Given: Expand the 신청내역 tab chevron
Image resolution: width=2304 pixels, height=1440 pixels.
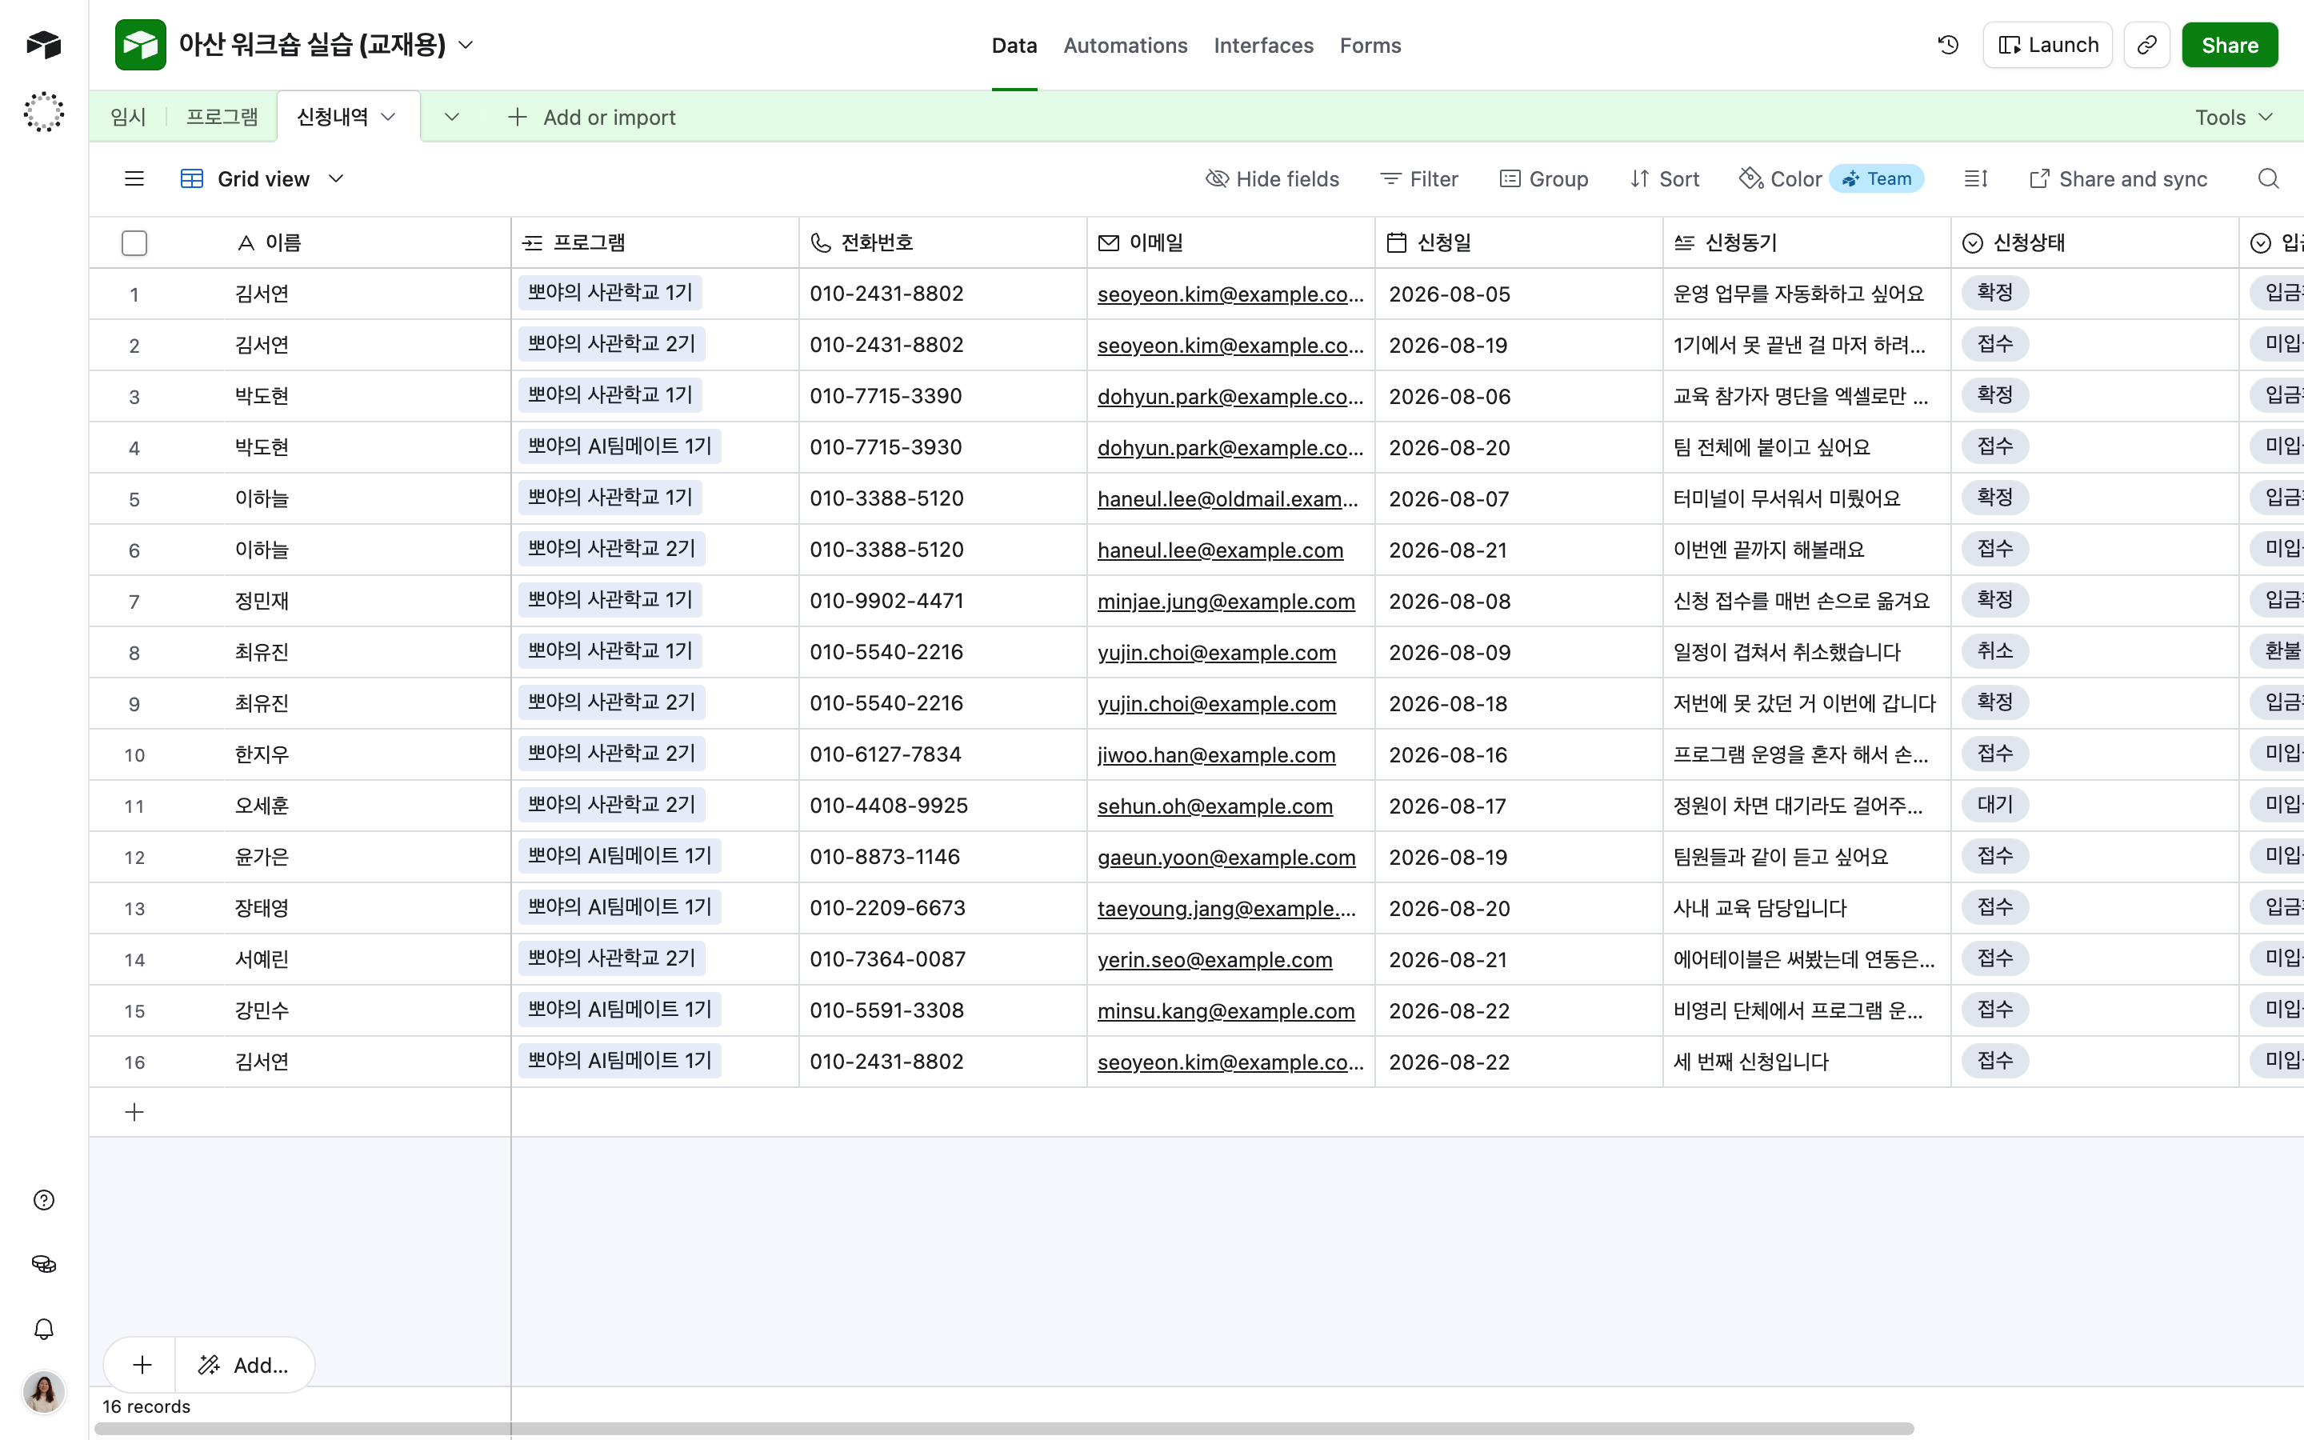Looking at the screenshot, I should pyautogui.click(x=389, y=117).
